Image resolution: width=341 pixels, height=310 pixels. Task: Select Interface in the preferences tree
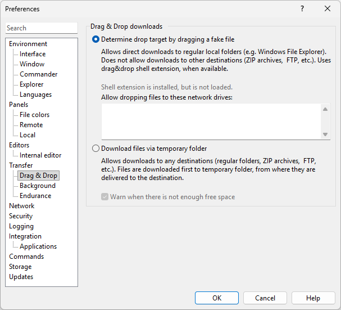(x=33, y=54)
